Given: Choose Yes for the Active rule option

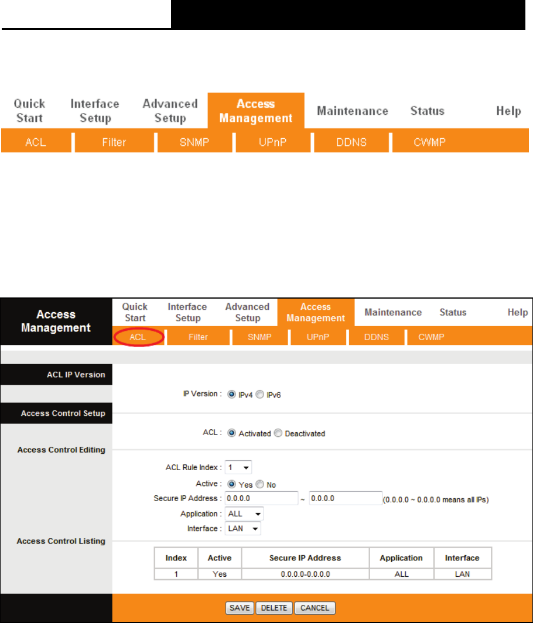Looking at the screenshot, I should pos(231,484).
